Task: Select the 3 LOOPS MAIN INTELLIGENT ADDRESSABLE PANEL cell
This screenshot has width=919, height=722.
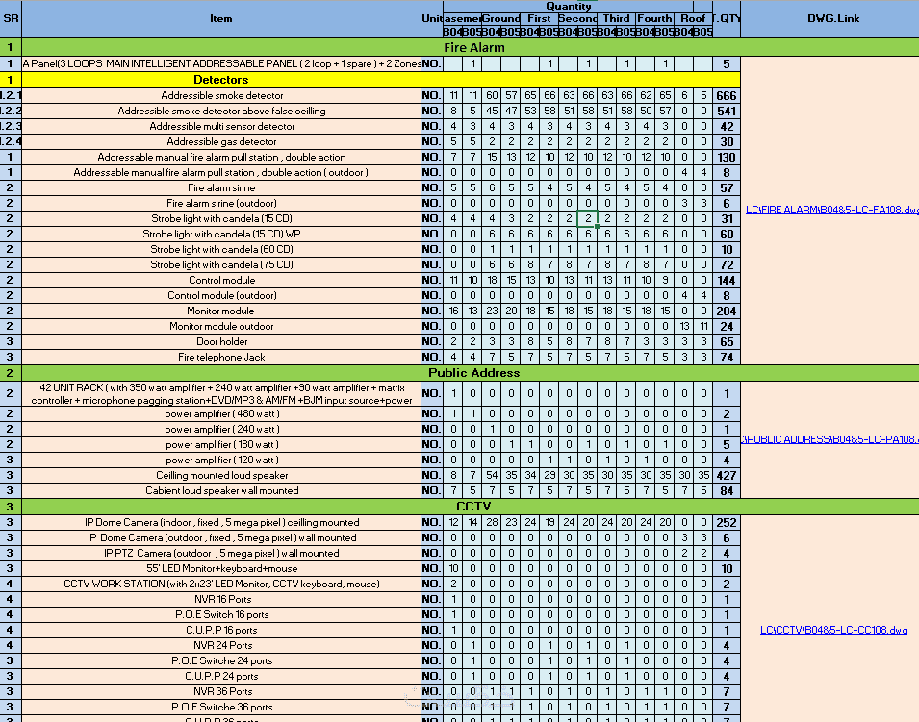Action: (221, 63)
